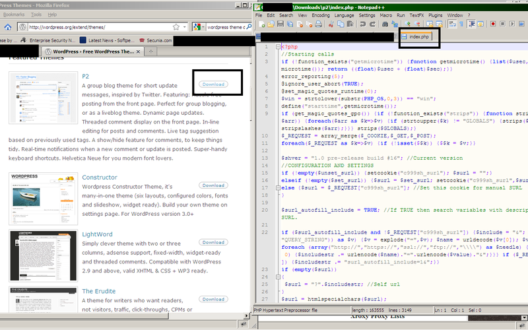Open the Google search engine dropdown
This screenshot has width=528, height=330.
coord(199,27)
